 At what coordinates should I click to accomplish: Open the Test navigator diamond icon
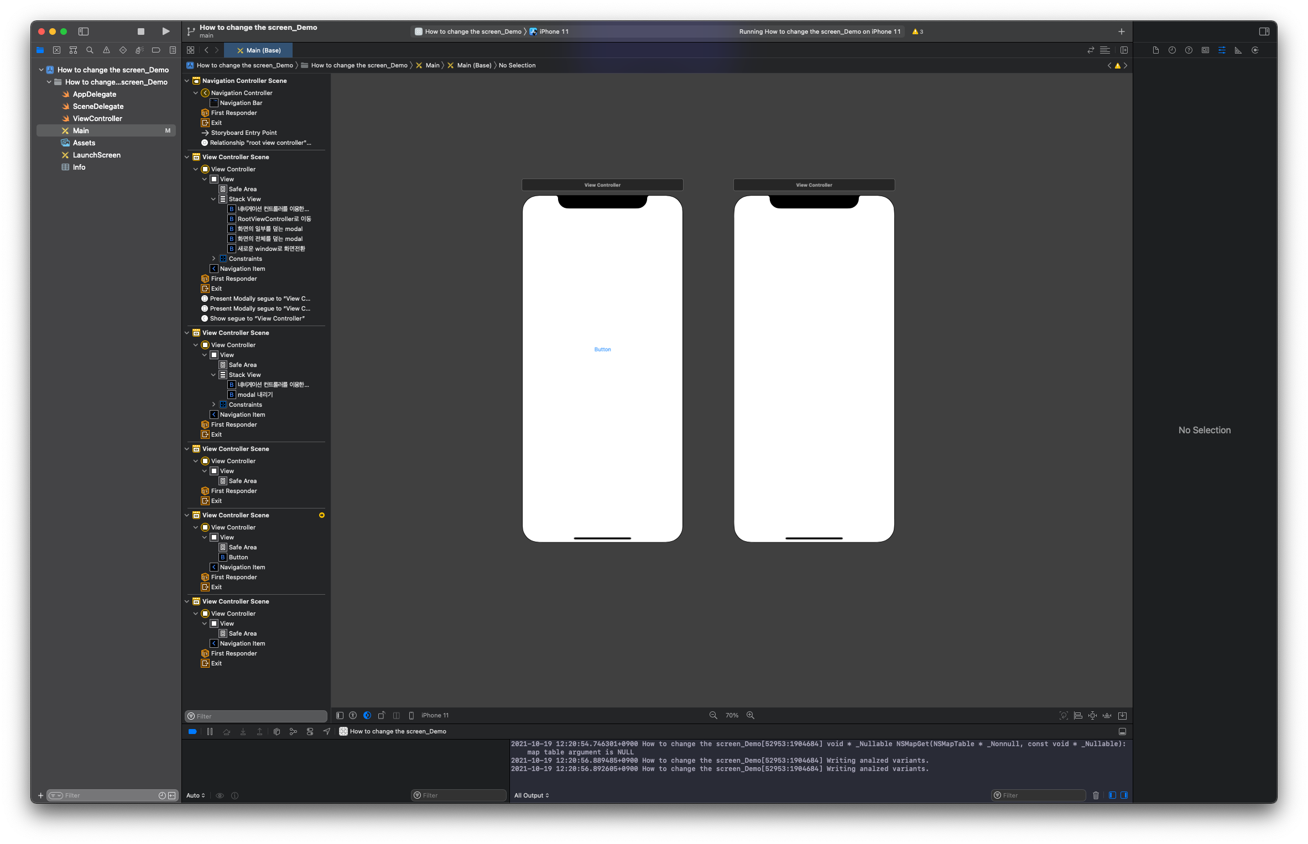[x=123, y=50]
